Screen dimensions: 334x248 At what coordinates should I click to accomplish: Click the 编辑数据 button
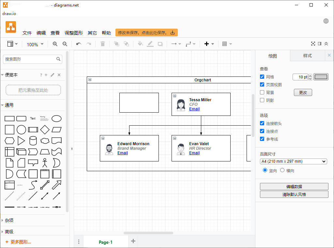tap(294, 186)
